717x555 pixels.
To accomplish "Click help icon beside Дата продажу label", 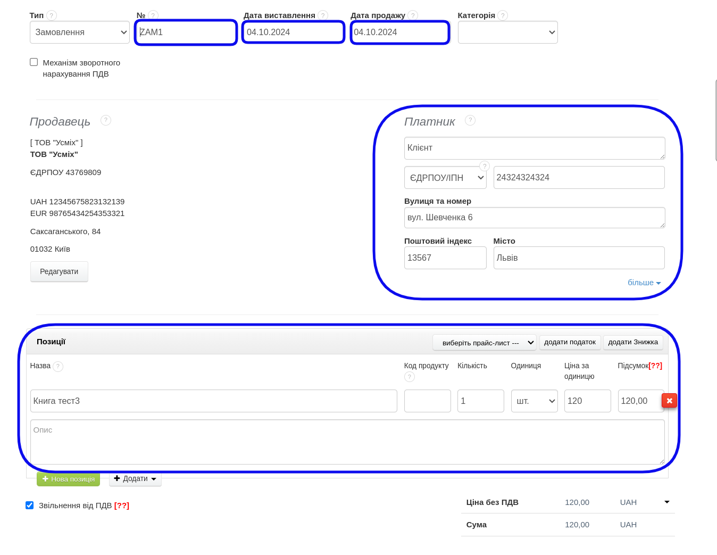I will click(413, 15).
